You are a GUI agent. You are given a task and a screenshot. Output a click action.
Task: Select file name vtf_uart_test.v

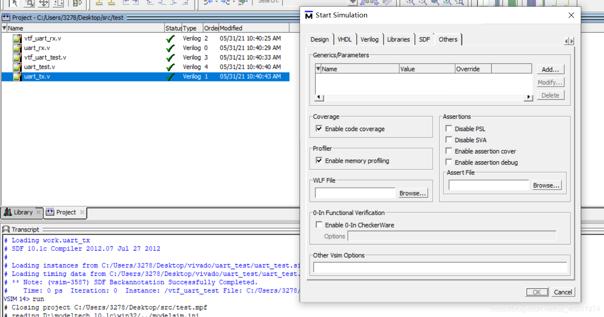(45, 57)
